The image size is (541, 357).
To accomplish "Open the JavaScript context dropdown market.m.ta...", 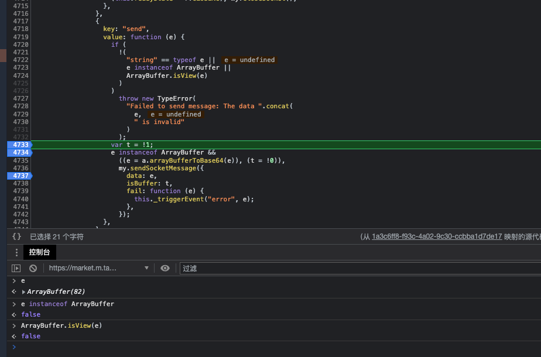I will click(x=99, y=268).
